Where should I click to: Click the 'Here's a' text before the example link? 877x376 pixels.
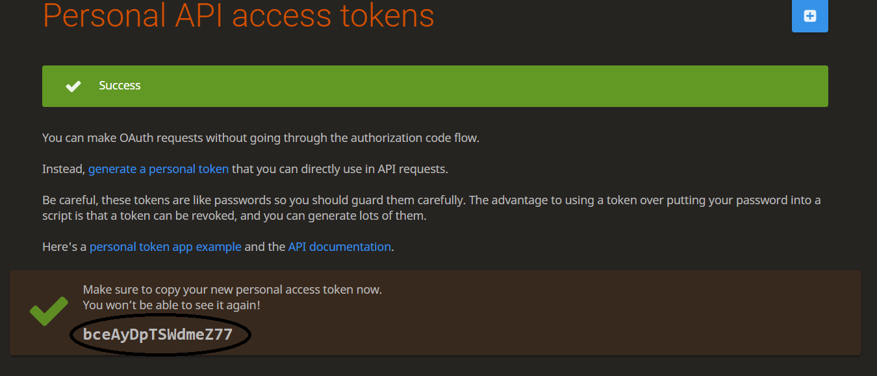(x=64, y=247)
